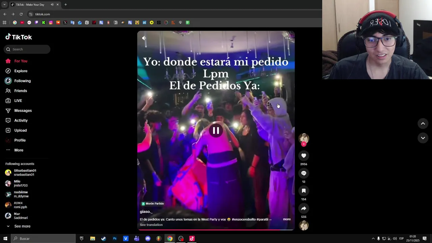The height and width of the screenshot is (243, 432).
Task: Go to previous video arrow
Action: (x=423, y=124)
